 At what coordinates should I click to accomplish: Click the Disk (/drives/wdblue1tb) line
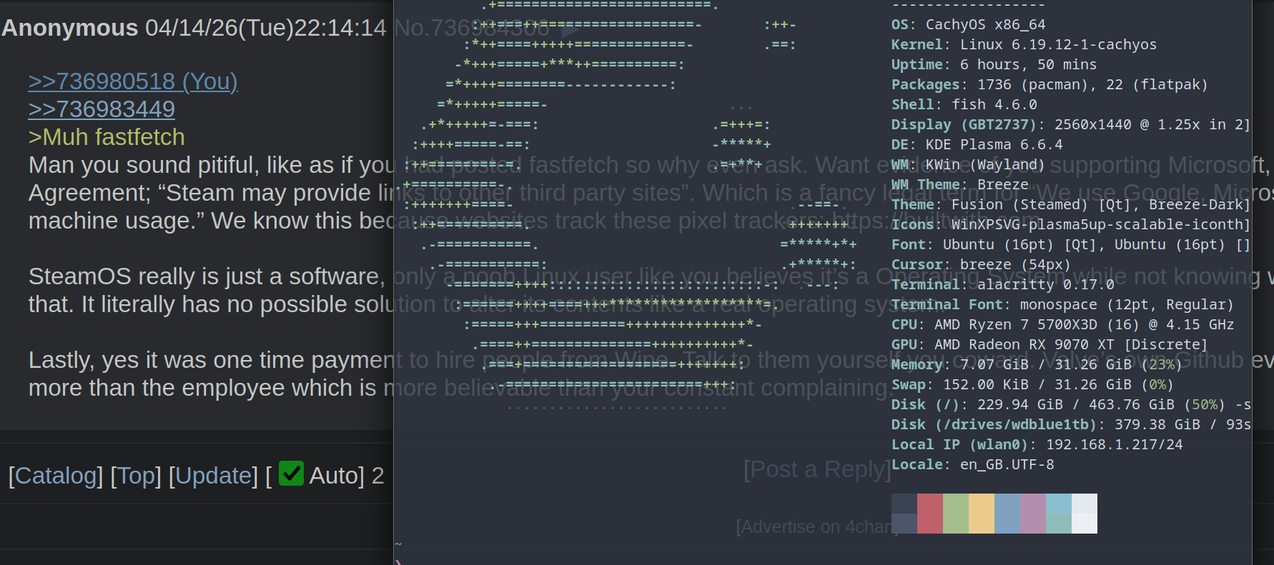tap(1071, 425)
